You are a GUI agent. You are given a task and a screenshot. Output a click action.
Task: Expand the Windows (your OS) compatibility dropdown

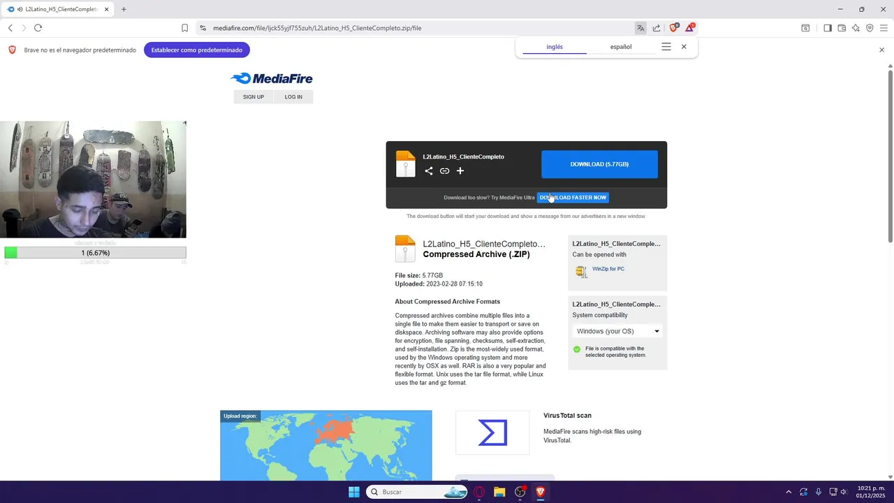[617, 331]
